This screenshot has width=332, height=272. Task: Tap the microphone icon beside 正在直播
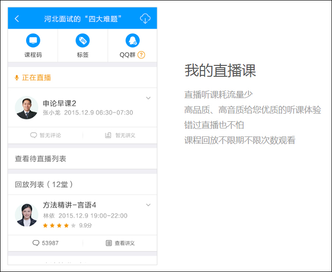tap(17, 78)
